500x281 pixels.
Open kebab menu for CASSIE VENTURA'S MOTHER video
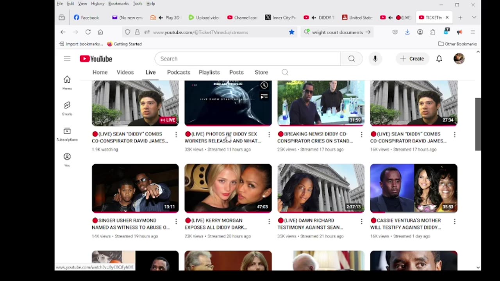(454, 221)
